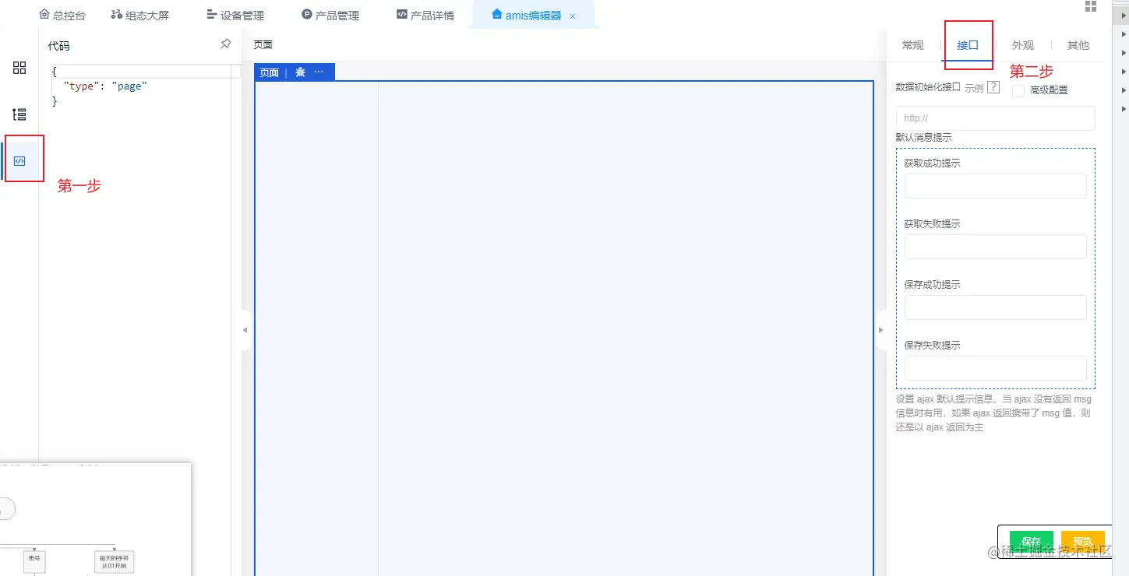Open the more options dots on page toolbar
The image size is (1129, 576).
pos(319,72)
